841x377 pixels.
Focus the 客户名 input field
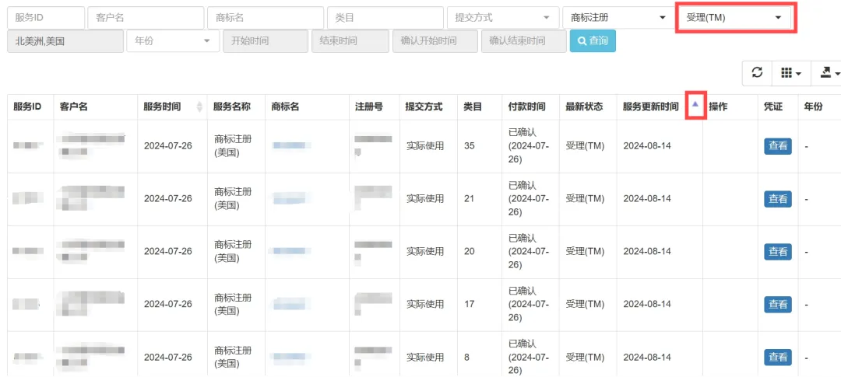pos(146,18)
